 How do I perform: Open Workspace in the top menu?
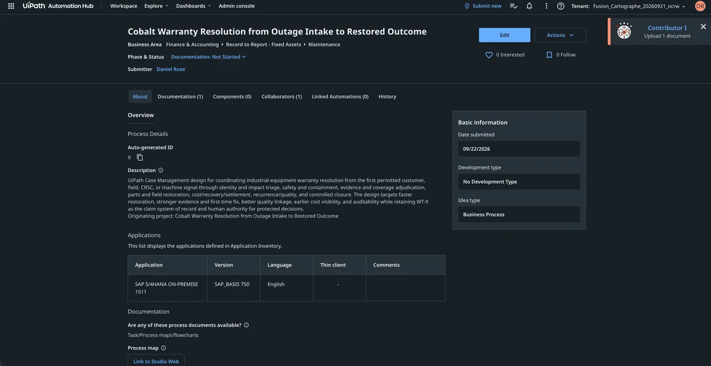coord(124,6)
